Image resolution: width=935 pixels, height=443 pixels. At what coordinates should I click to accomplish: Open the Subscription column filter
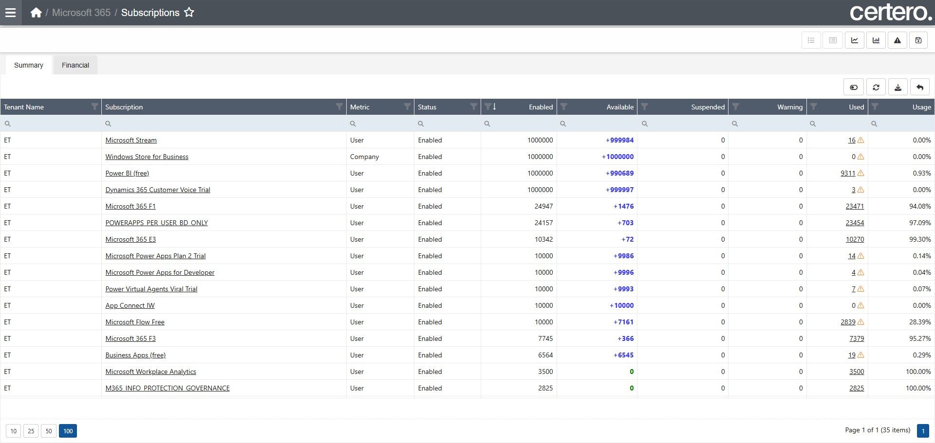[x=339, y=106]
